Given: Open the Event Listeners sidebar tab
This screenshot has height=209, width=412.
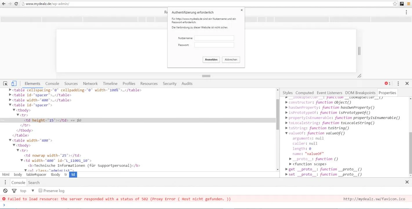Looking at the screenshot, I should [x=329, y=93].
